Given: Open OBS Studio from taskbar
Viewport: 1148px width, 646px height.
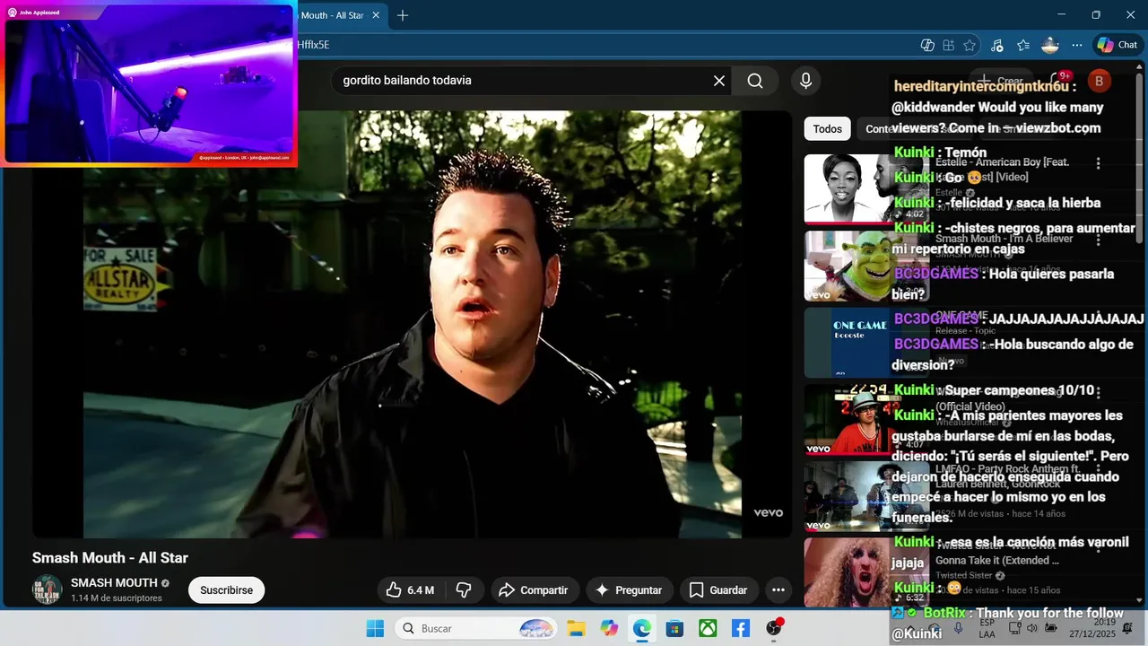Looking at the screenshot, I should (x=774, y=628).
